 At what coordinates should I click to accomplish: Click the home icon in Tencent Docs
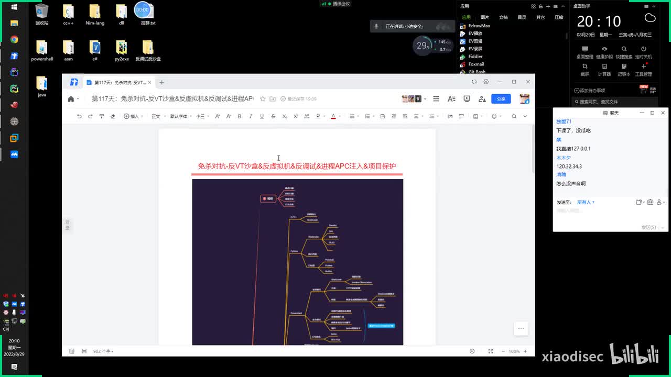pos(71,99)
